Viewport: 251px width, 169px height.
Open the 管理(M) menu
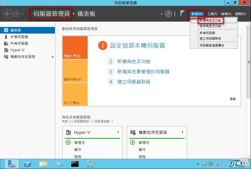click(x=197, y=14)
